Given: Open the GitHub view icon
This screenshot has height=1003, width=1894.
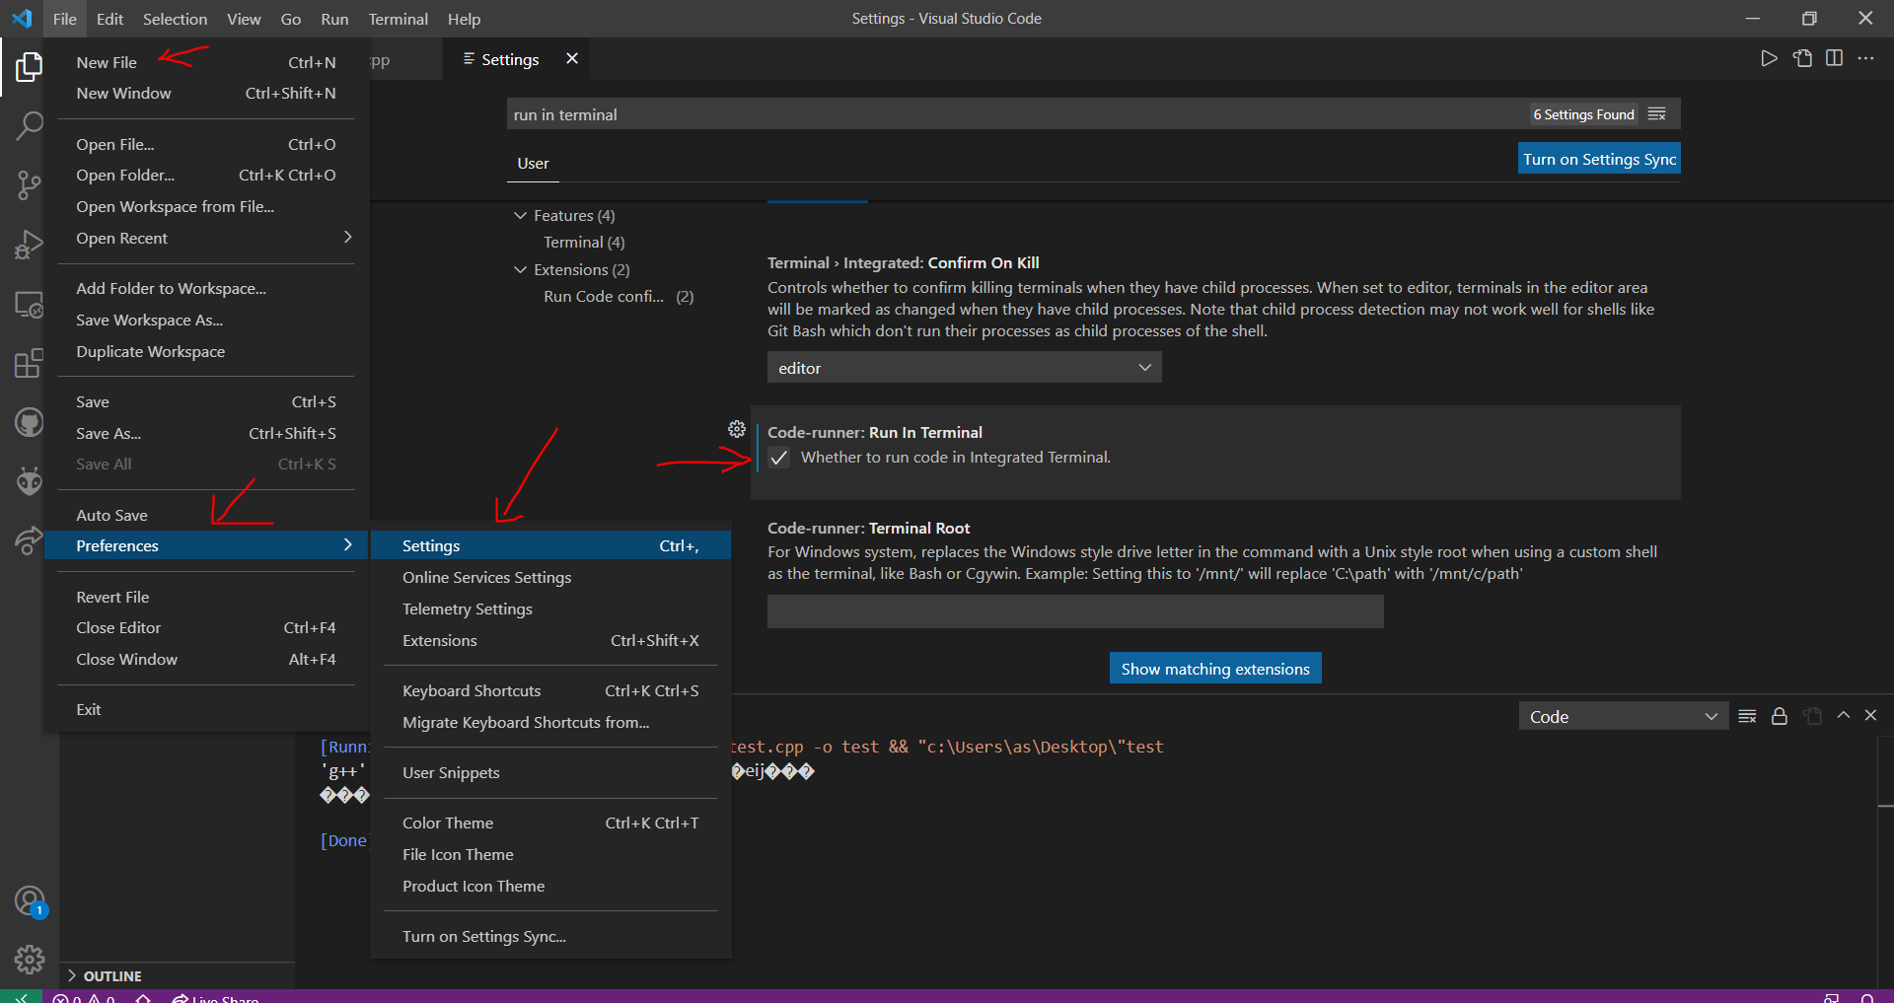Looking at the screenshot, I should 29,423.
